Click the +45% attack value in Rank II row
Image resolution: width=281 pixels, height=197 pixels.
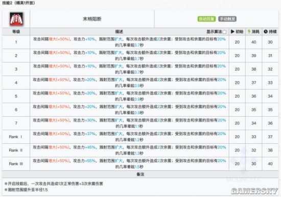click(90, 147)
